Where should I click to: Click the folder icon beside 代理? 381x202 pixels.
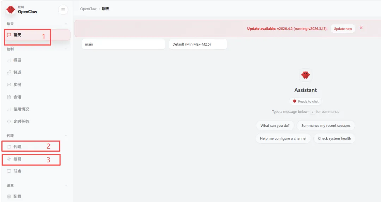pyautogui.click(x=9, y=146)
